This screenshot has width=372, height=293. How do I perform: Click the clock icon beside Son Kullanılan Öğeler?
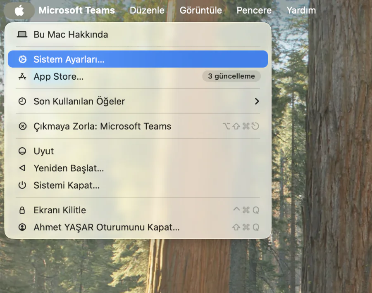coord(22,101)
